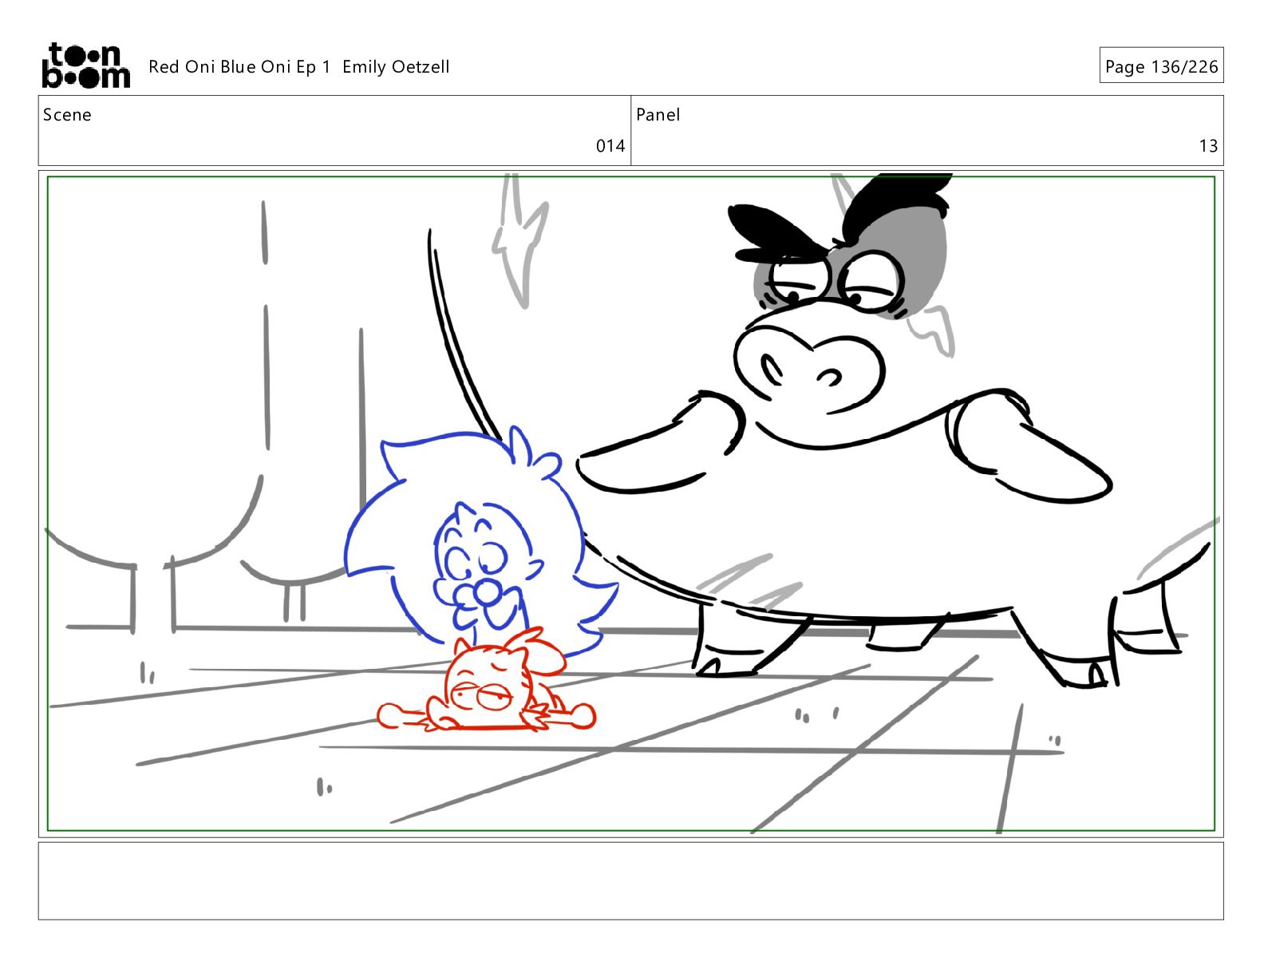The image size is (1264, 977).
Task: Click the 'Panel' label
Action: coord(658,115)
